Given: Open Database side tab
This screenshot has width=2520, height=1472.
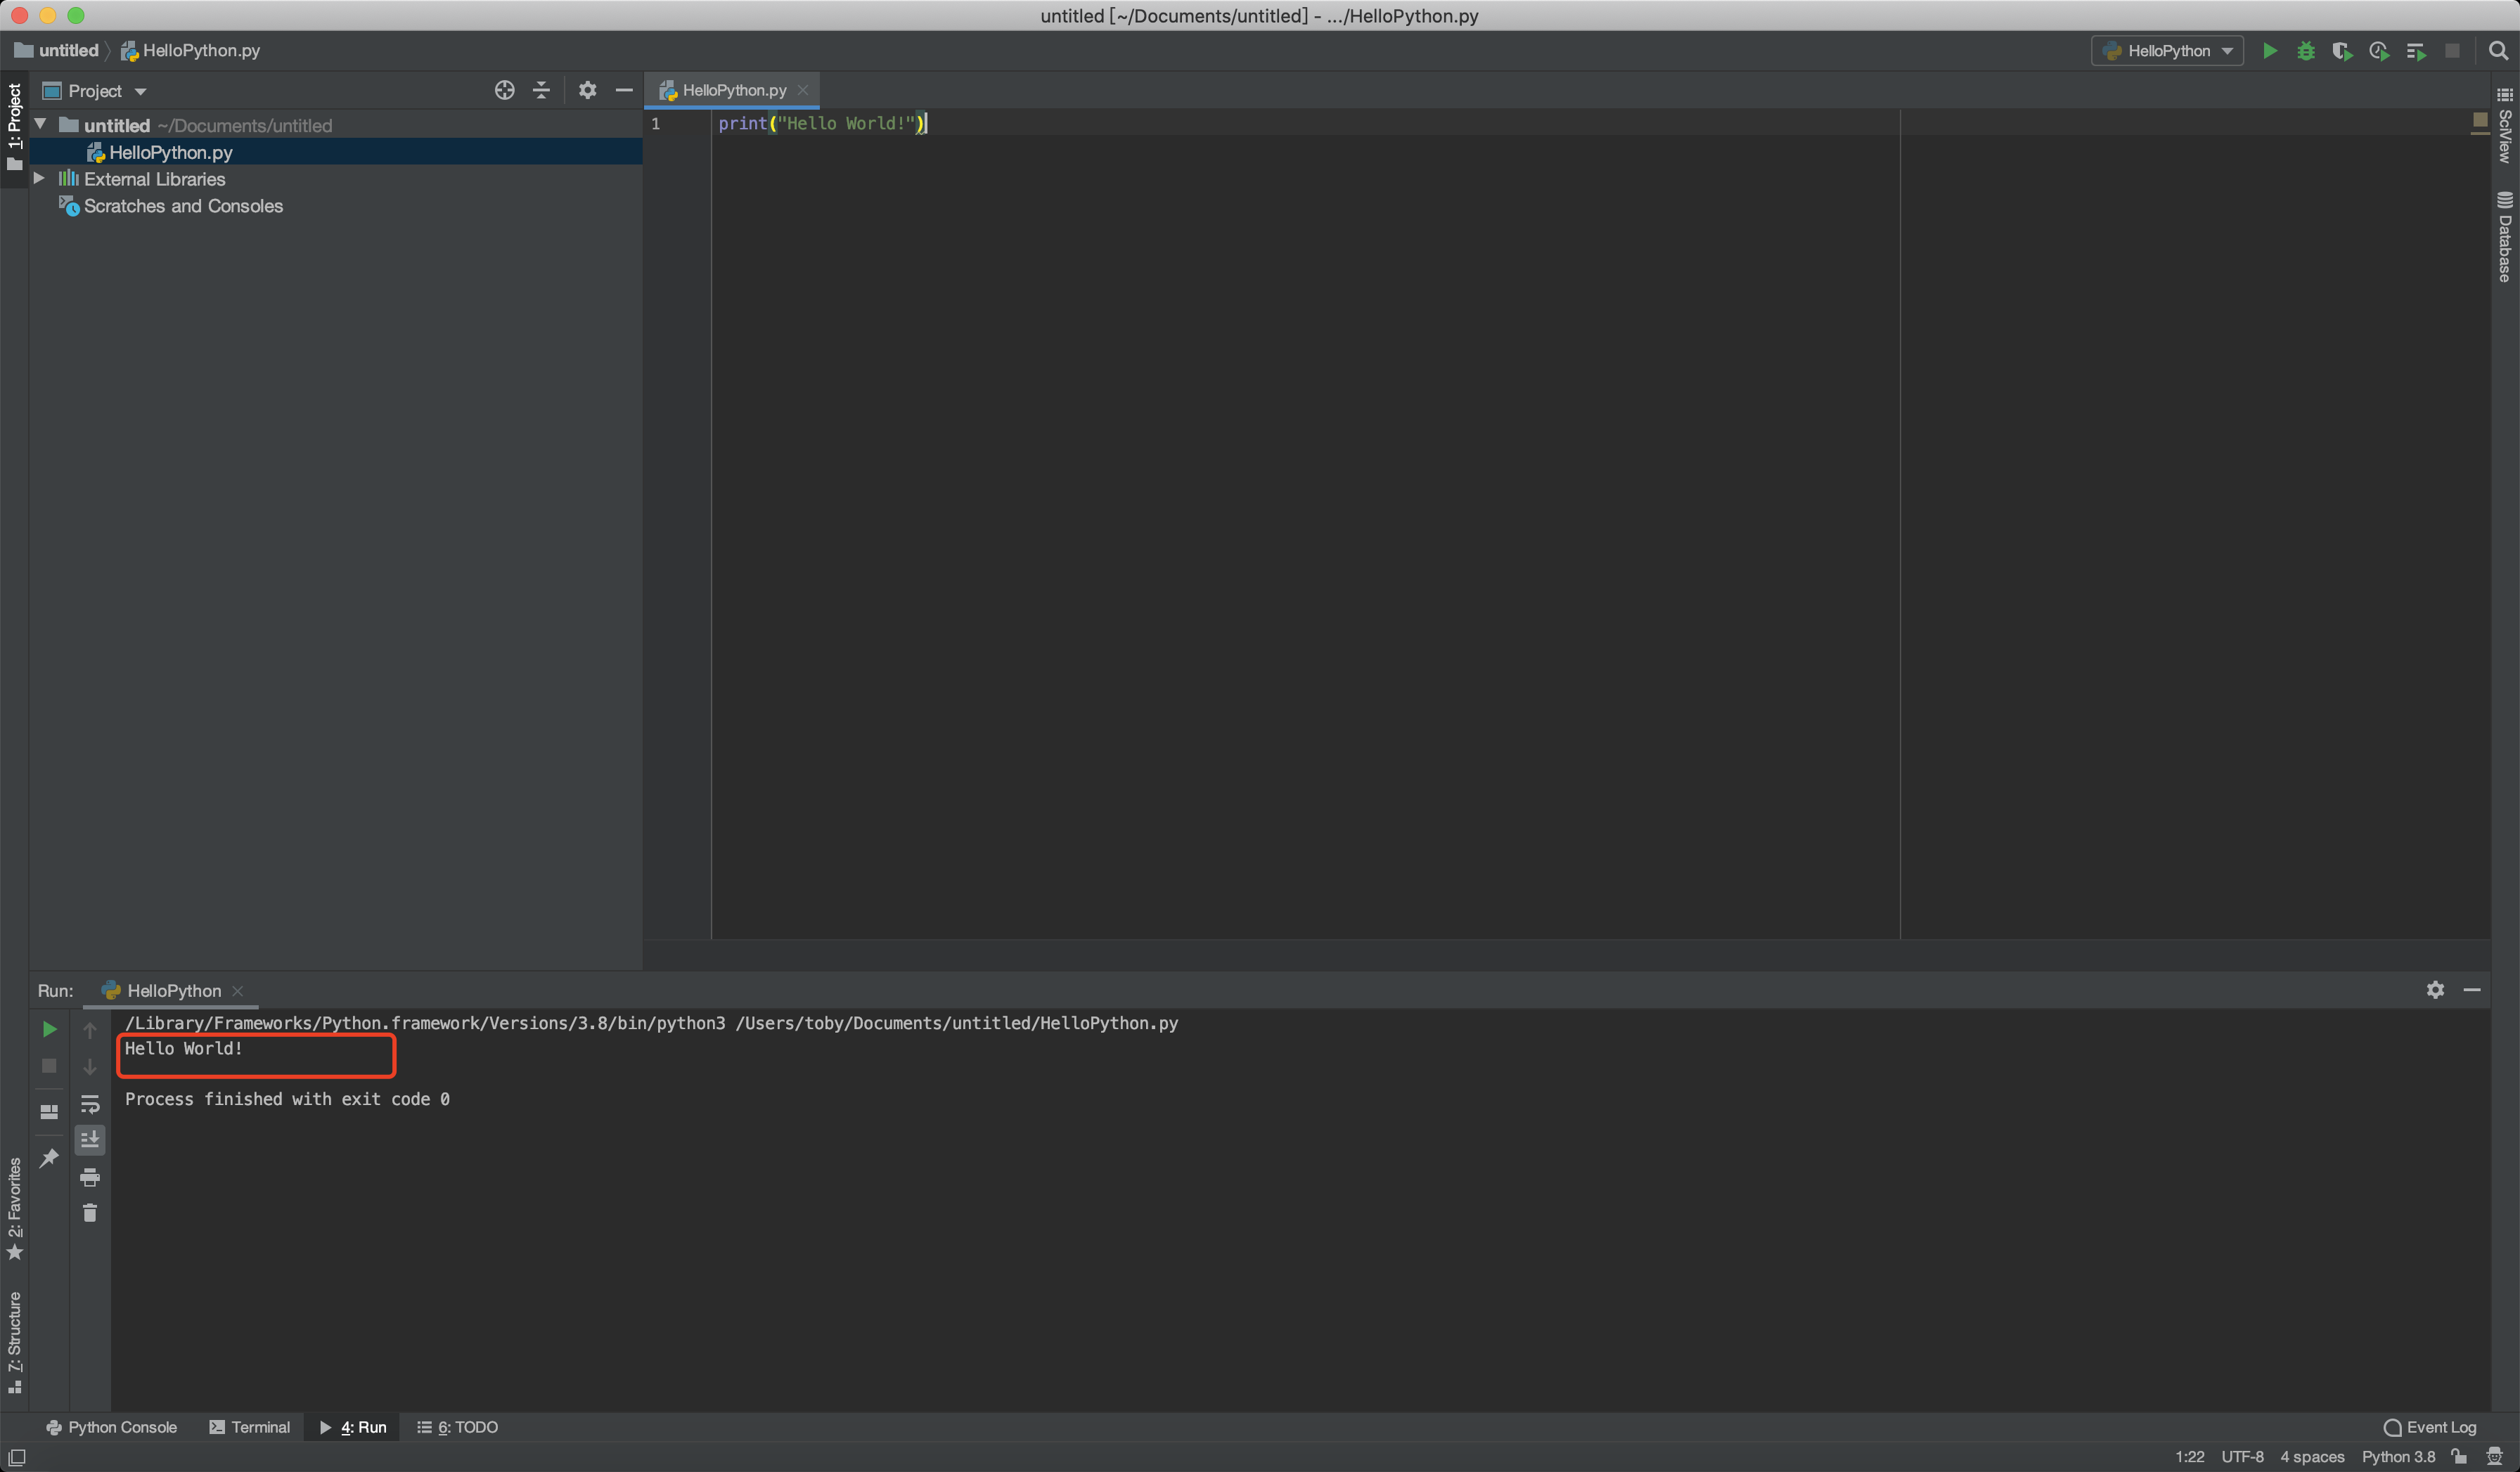Looking at the screenshot, I should (x=2505, y=237).
